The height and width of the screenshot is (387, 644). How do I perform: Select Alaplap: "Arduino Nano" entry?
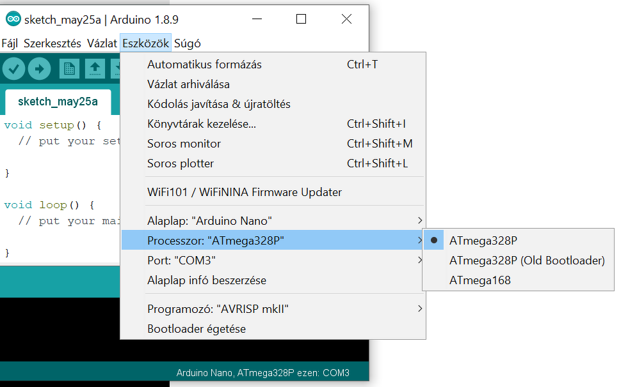coord(273,221)
